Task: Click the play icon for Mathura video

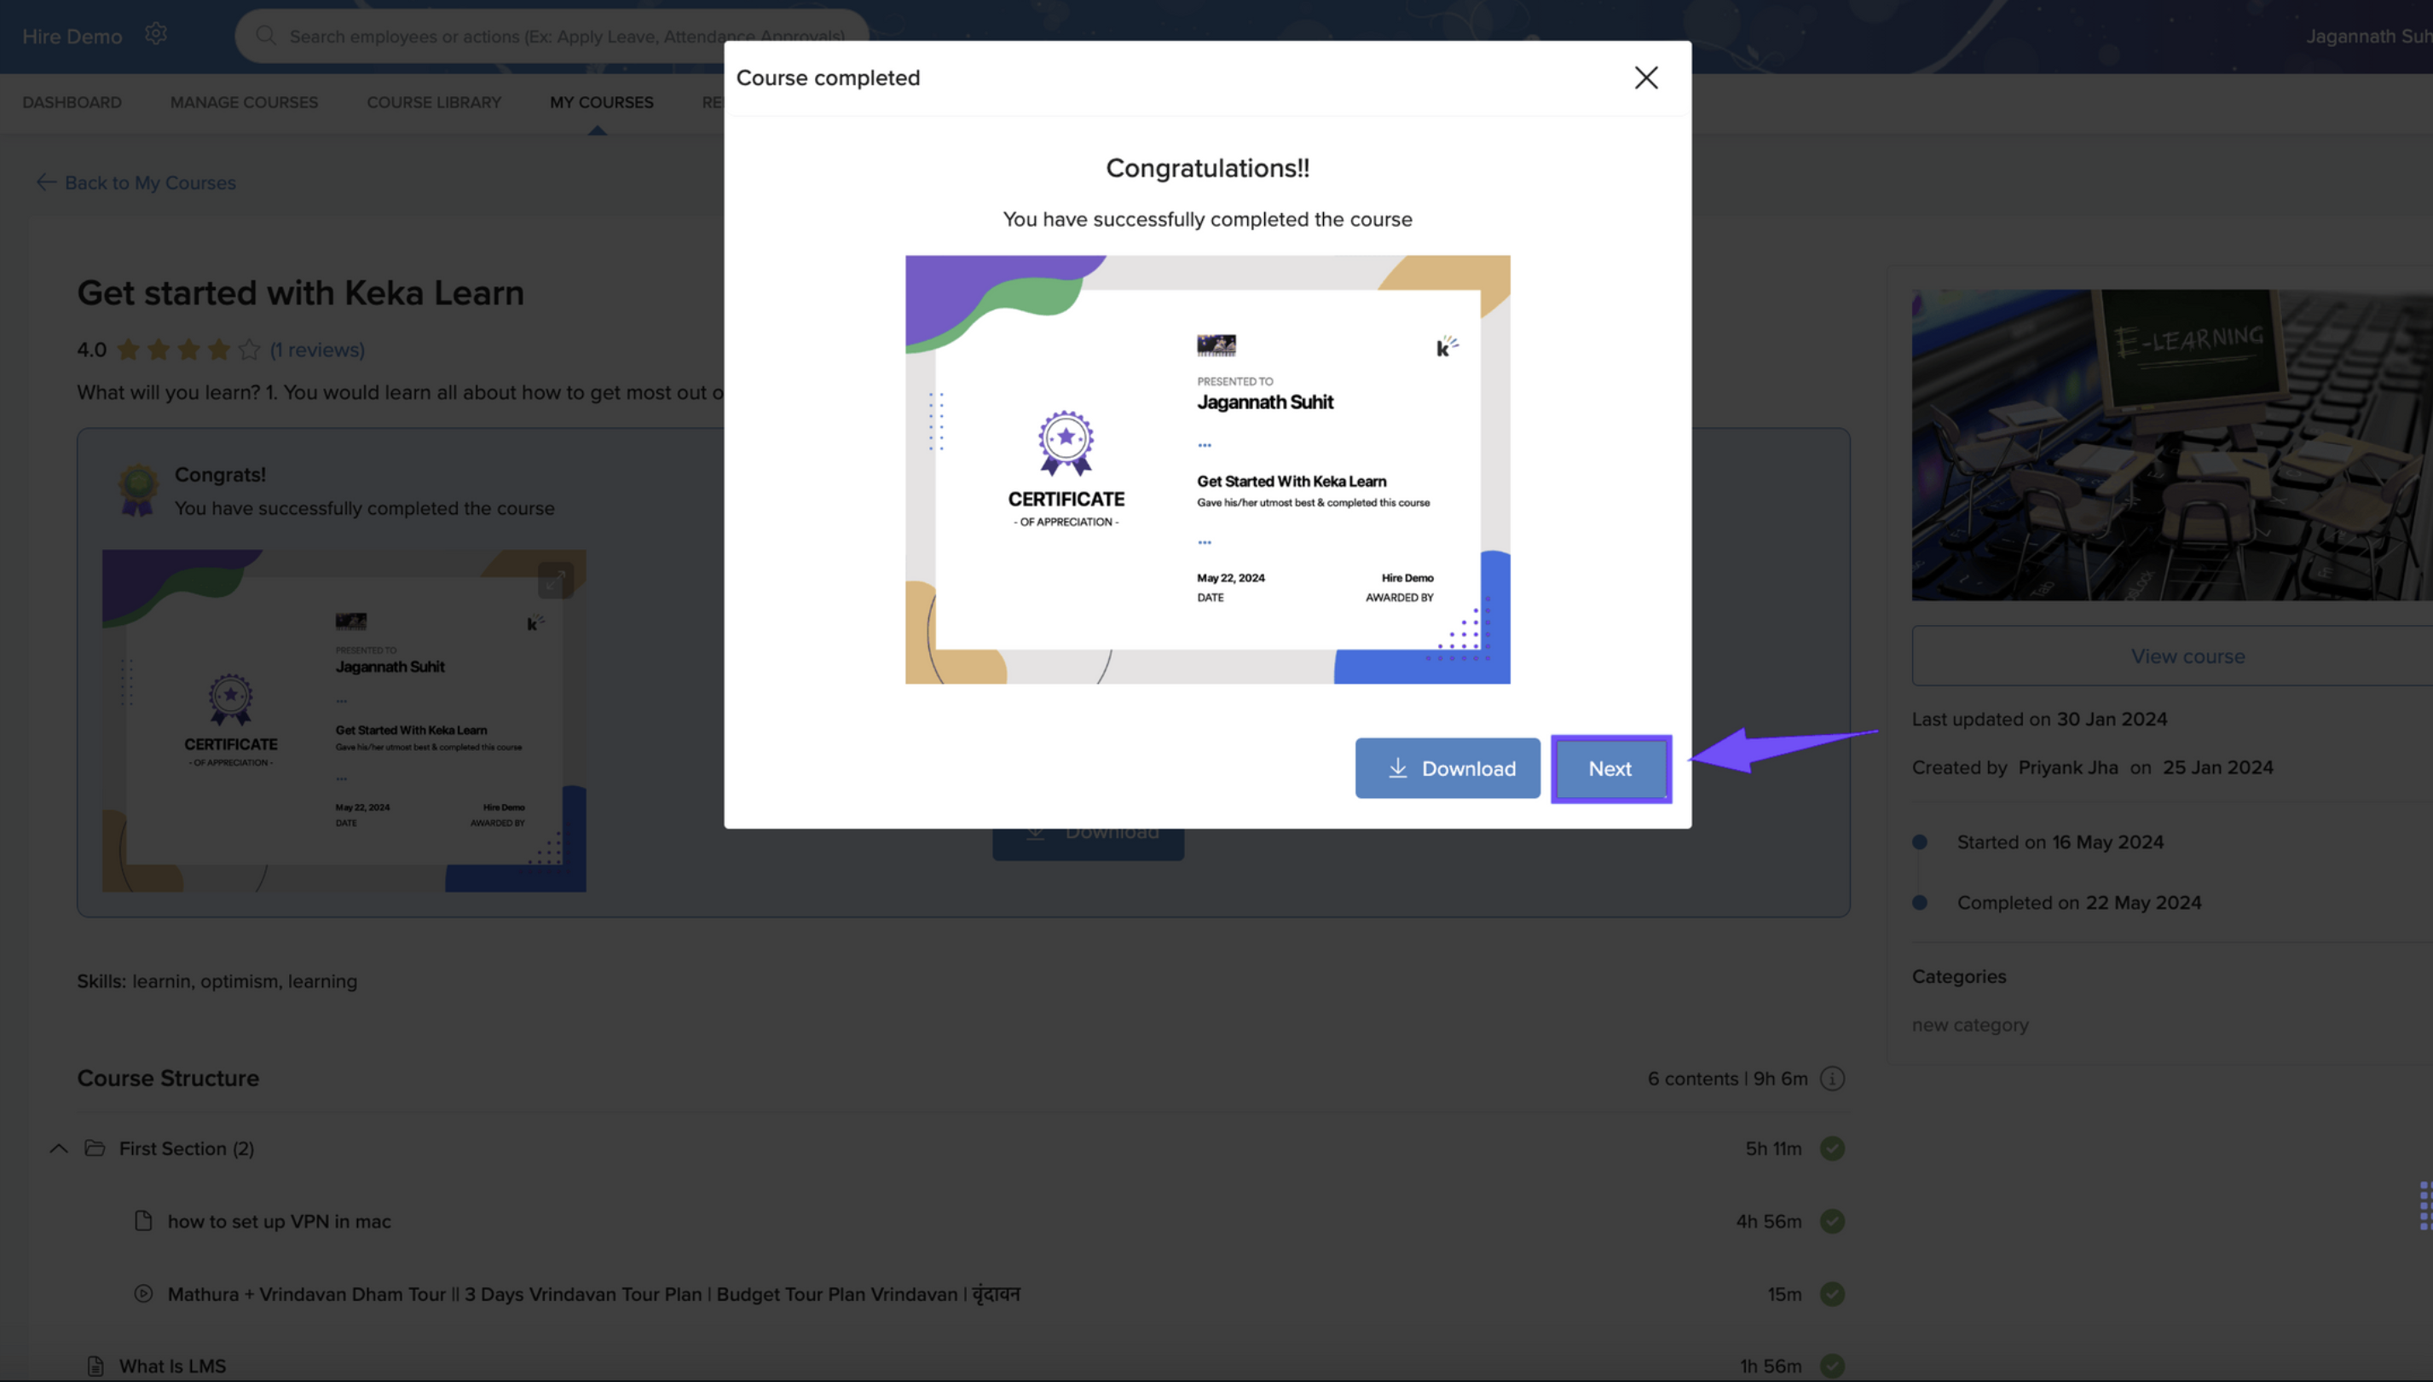Action: pyautogui.click(x=143, y=1293)
